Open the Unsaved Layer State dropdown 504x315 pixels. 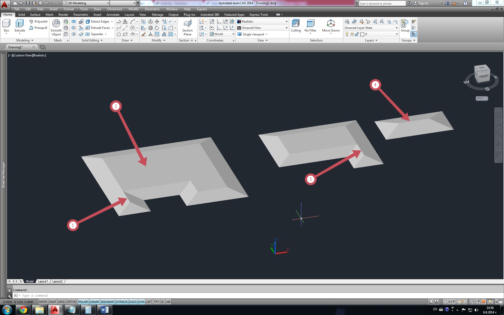[x=371, y=28]
